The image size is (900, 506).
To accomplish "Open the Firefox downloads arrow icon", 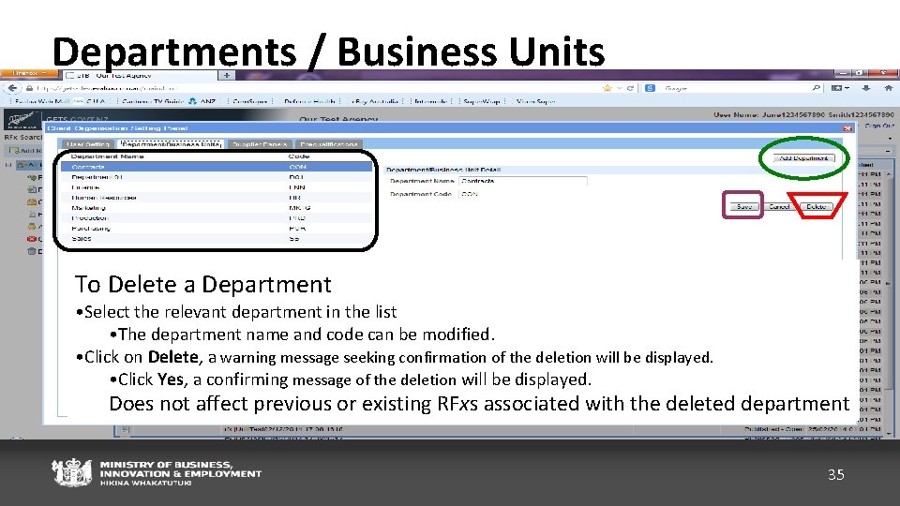I will tap(866, 88).
